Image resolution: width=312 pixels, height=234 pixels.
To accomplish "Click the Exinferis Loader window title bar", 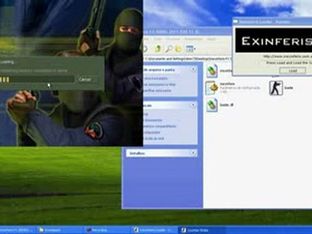I will pyautogui.click(x=272, y=22).
